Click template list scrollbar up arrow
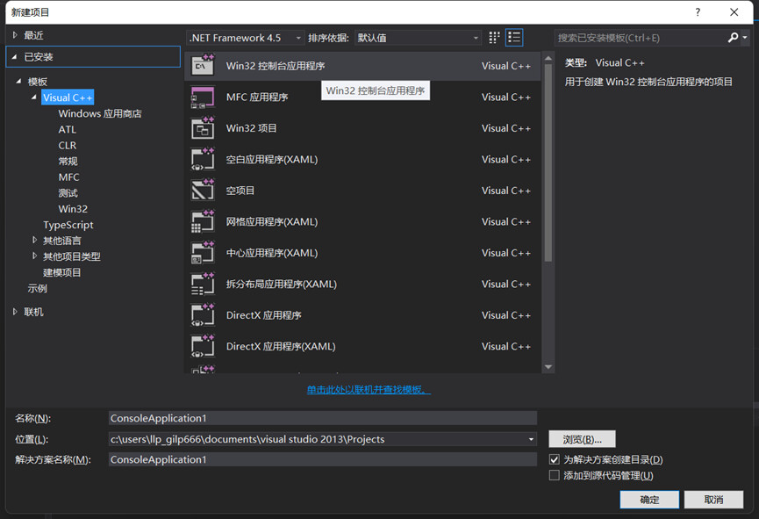759x519 pixels. click(548, 58)
